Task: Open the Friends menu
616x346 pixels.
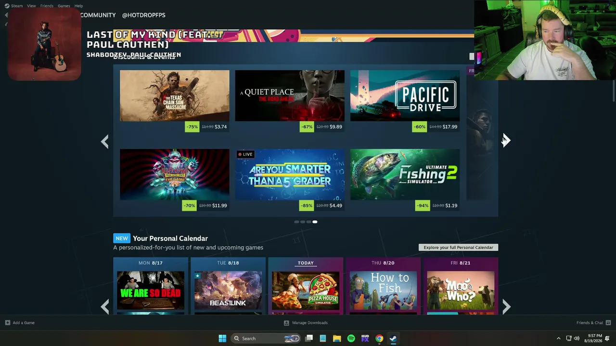Action: [47, 6]
